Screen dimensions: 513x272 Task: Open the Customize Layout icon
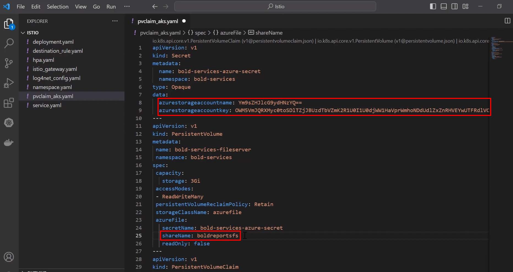(x=465, y=6)
